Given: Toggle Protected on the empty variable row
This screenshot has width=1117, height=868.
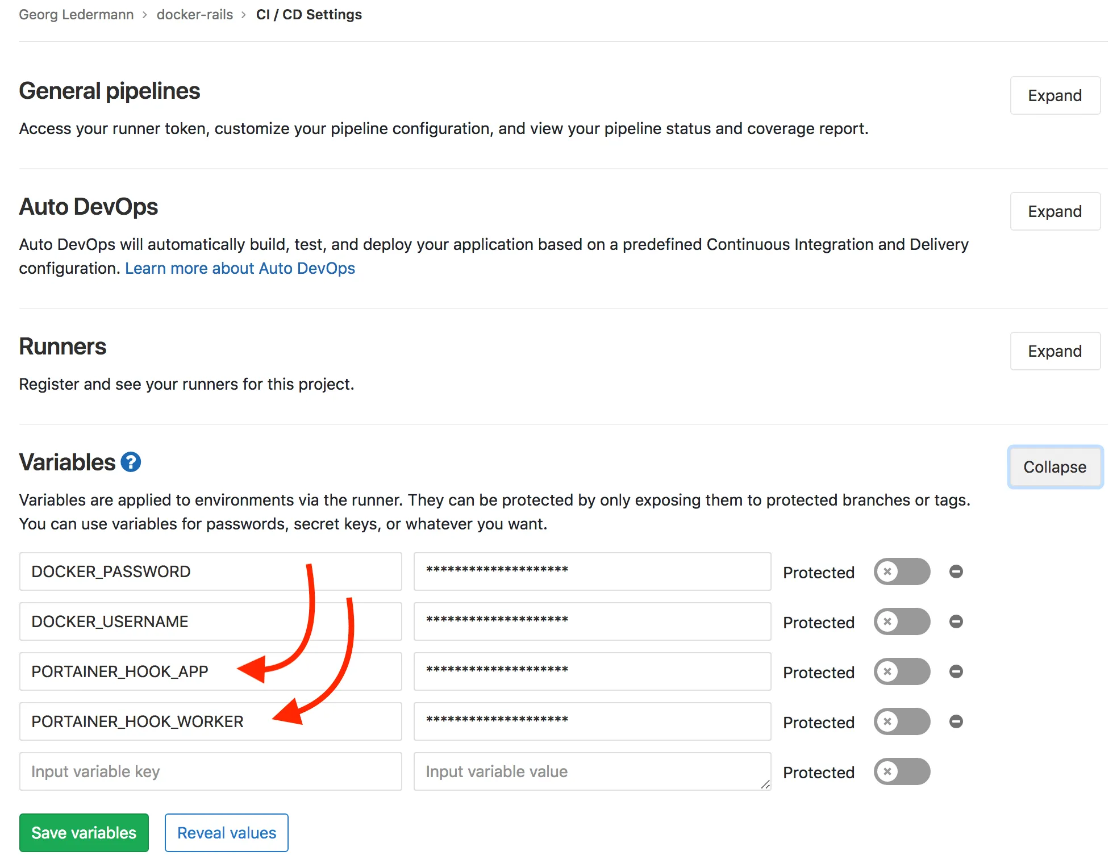Looking at the screenshot, I should pyautogui.click(x=901, y=771).
